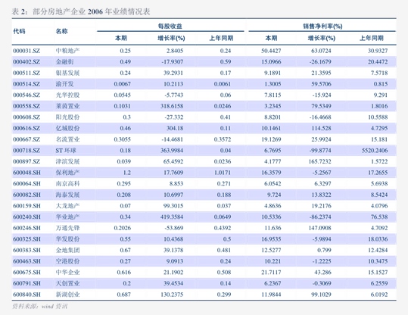Viewport: 408px width, 315px height.
Task: Select value 99.3015 in 大龙地产 row
Action: click(173, 206)
